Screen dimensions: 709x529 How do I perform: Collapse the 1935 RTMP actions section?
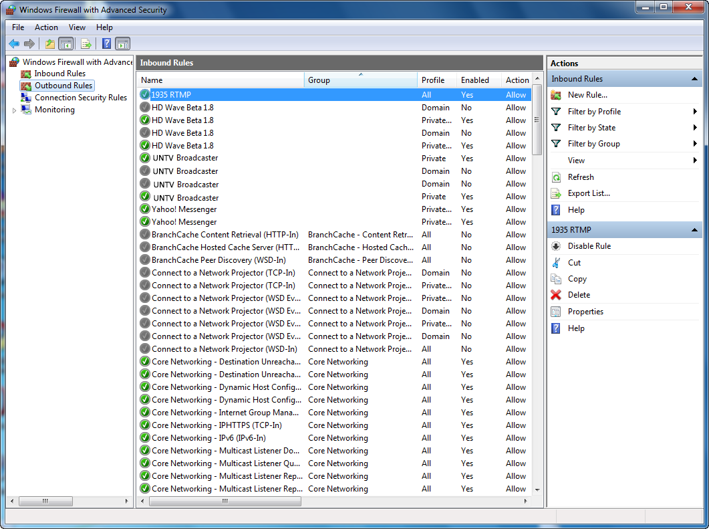click(x=694, y=230)
